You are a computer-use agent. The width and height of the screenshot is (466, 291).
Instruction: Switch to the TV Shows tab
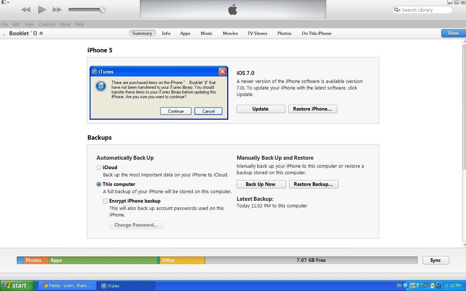[257, 33]
